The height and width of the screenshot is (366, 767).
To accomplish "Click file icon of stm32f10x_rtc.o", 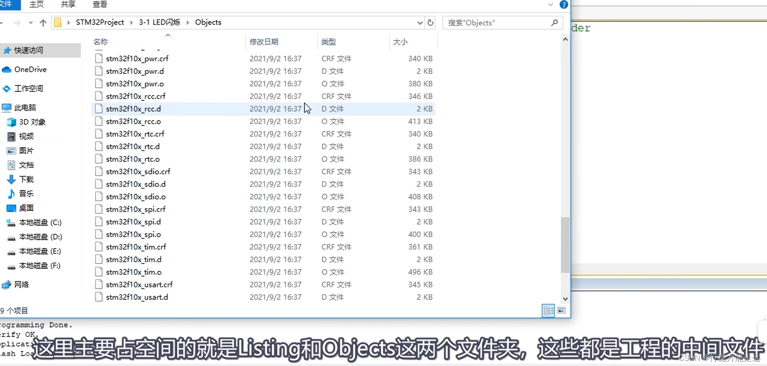I will [99, 159].
